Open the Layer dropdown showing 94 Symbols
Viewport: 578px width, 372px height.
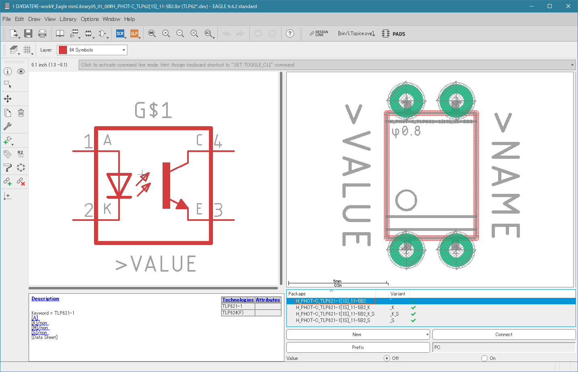pos(92,50)
